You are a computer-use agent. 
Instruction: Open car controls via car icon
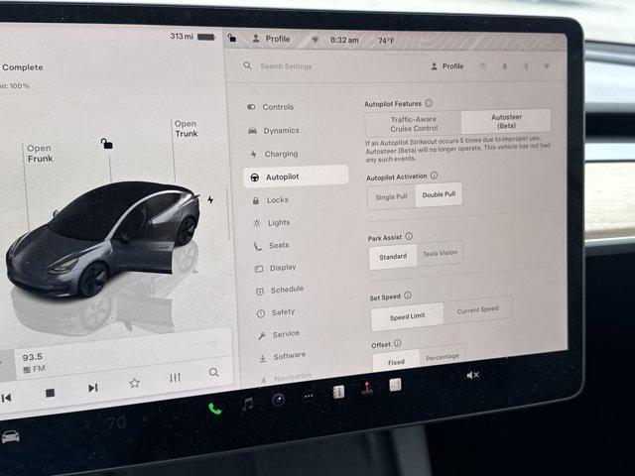pos(11,436)
